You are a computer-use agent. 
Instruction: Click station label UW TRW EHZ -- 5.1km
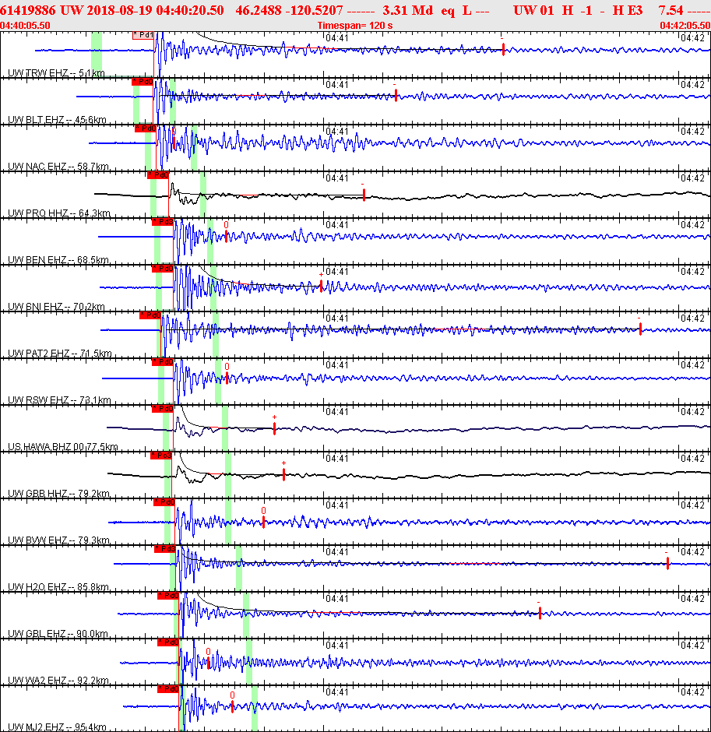pos(57,73)
